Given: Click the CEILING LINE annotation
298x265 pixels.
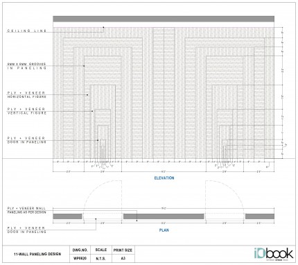Looking at the screenshot, I should pyautogui.click(x=27, y=31).
